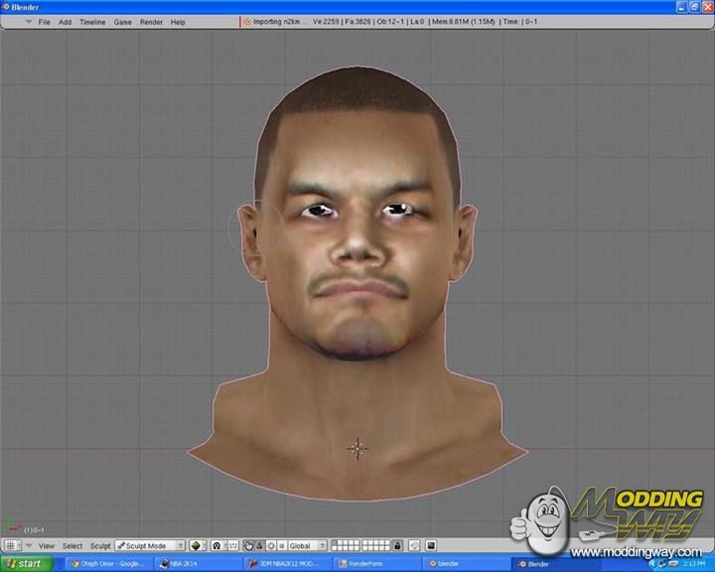Viewport: 715px width, 572px height.
Task: Select the translate manipulator triangle icon
Action: (x=259, y=546)
